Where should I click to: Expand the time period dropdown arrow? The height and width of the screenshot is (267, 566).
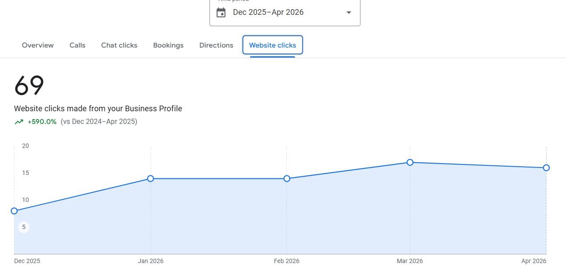(x=349, y=13)
